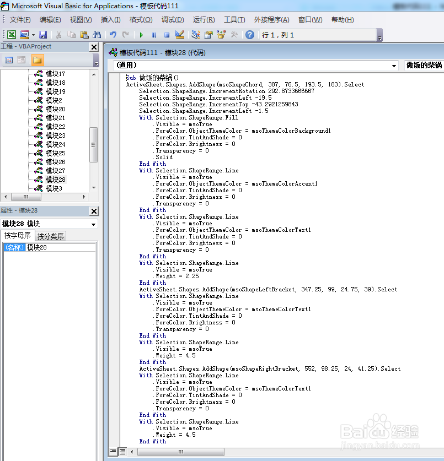Viewport: 444px width, 461px height.
Task: Click the project tree scroll up arrow
Action: click(94, 74)
